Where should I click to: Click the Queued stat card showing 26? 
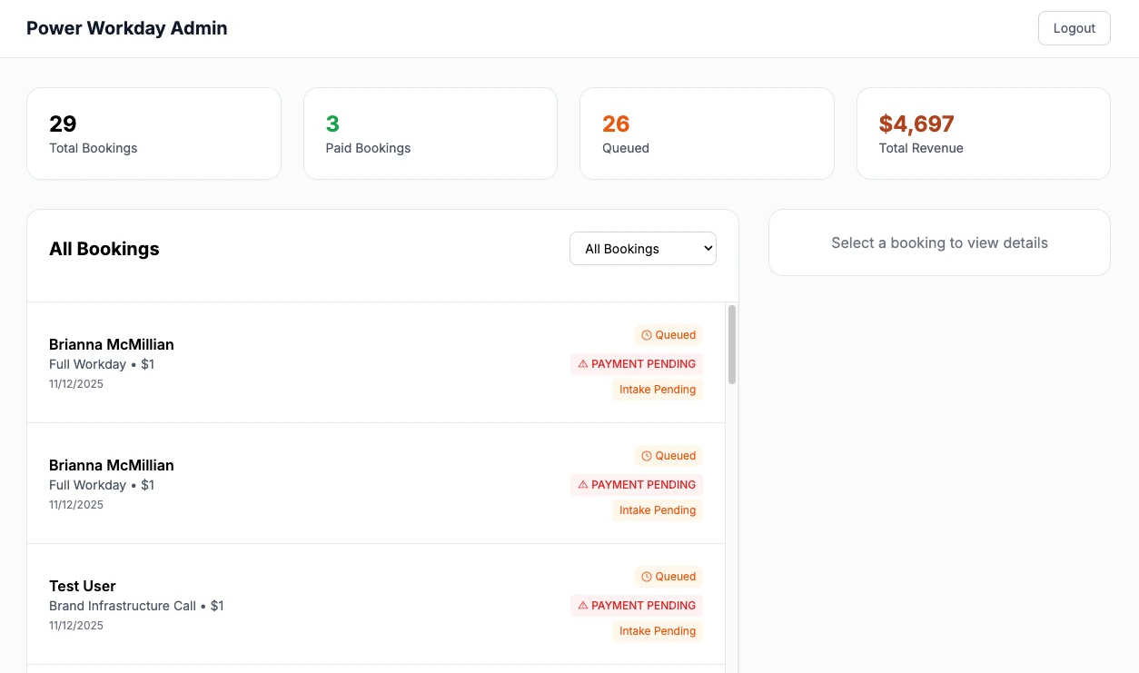coord(707,134)
